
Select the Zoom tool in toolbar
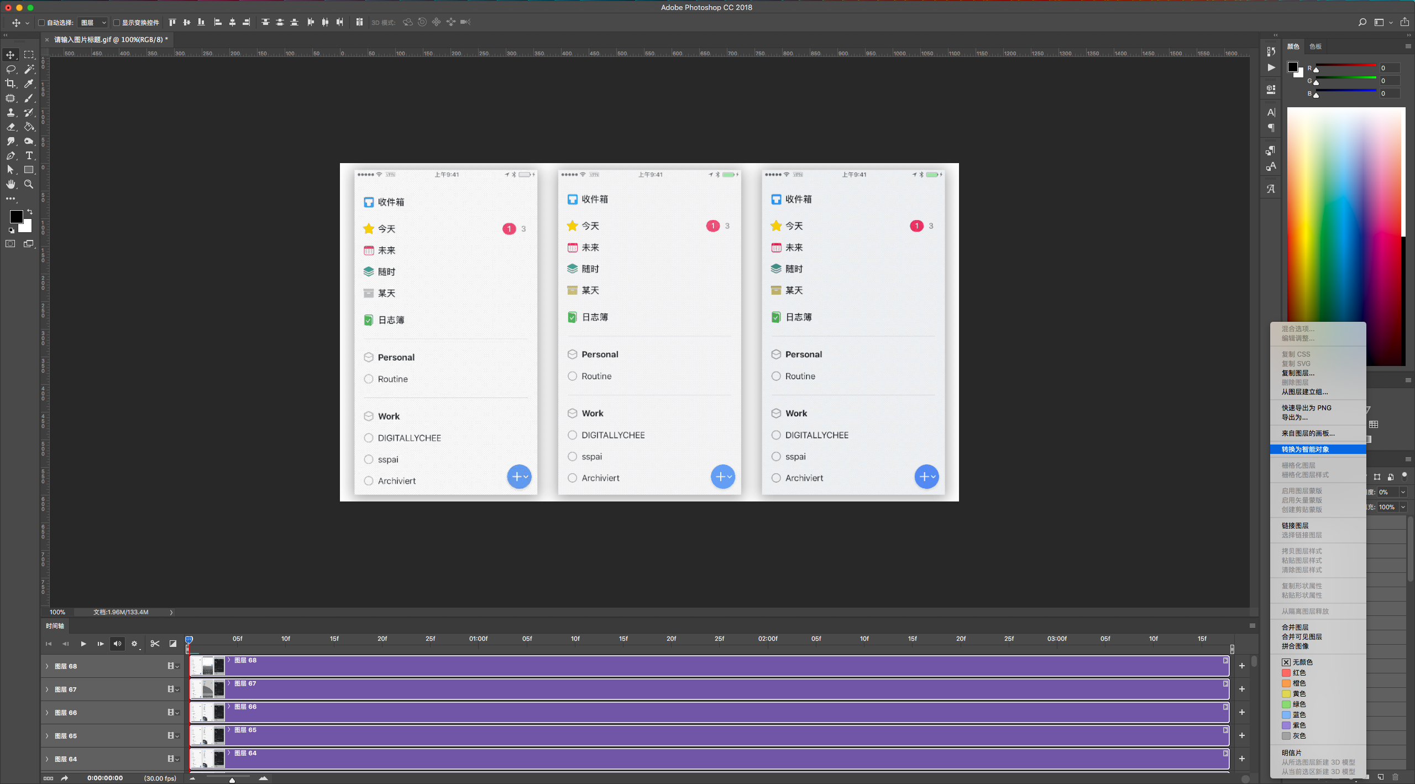coord(29,185)
